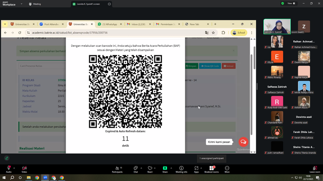Open Zoom Workplace dropdown arrow

21,4
